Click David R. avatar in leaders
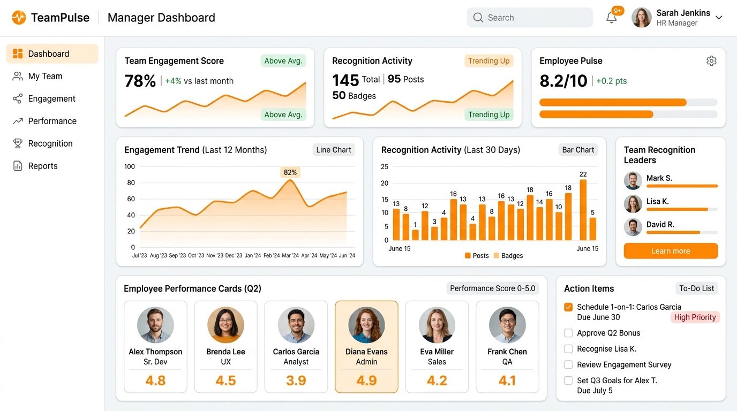The width and height of the screenshot is (737, 411). [x=633, y=227]
